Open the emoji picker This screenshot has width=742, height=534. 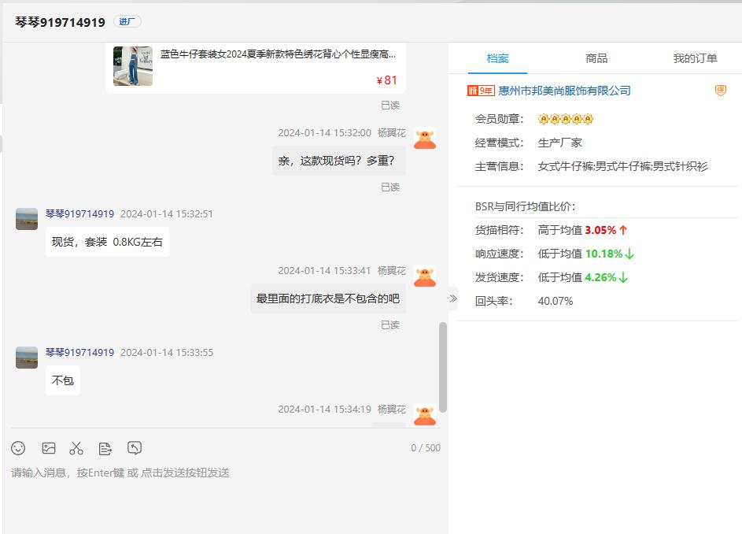(x=18, y=448)
